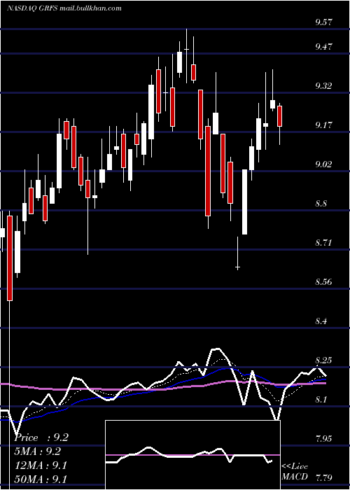The width and height of the screenshot is (350, 490).
Task: Click the Price : 9.2 readout
Action: (x=41, y=437)
